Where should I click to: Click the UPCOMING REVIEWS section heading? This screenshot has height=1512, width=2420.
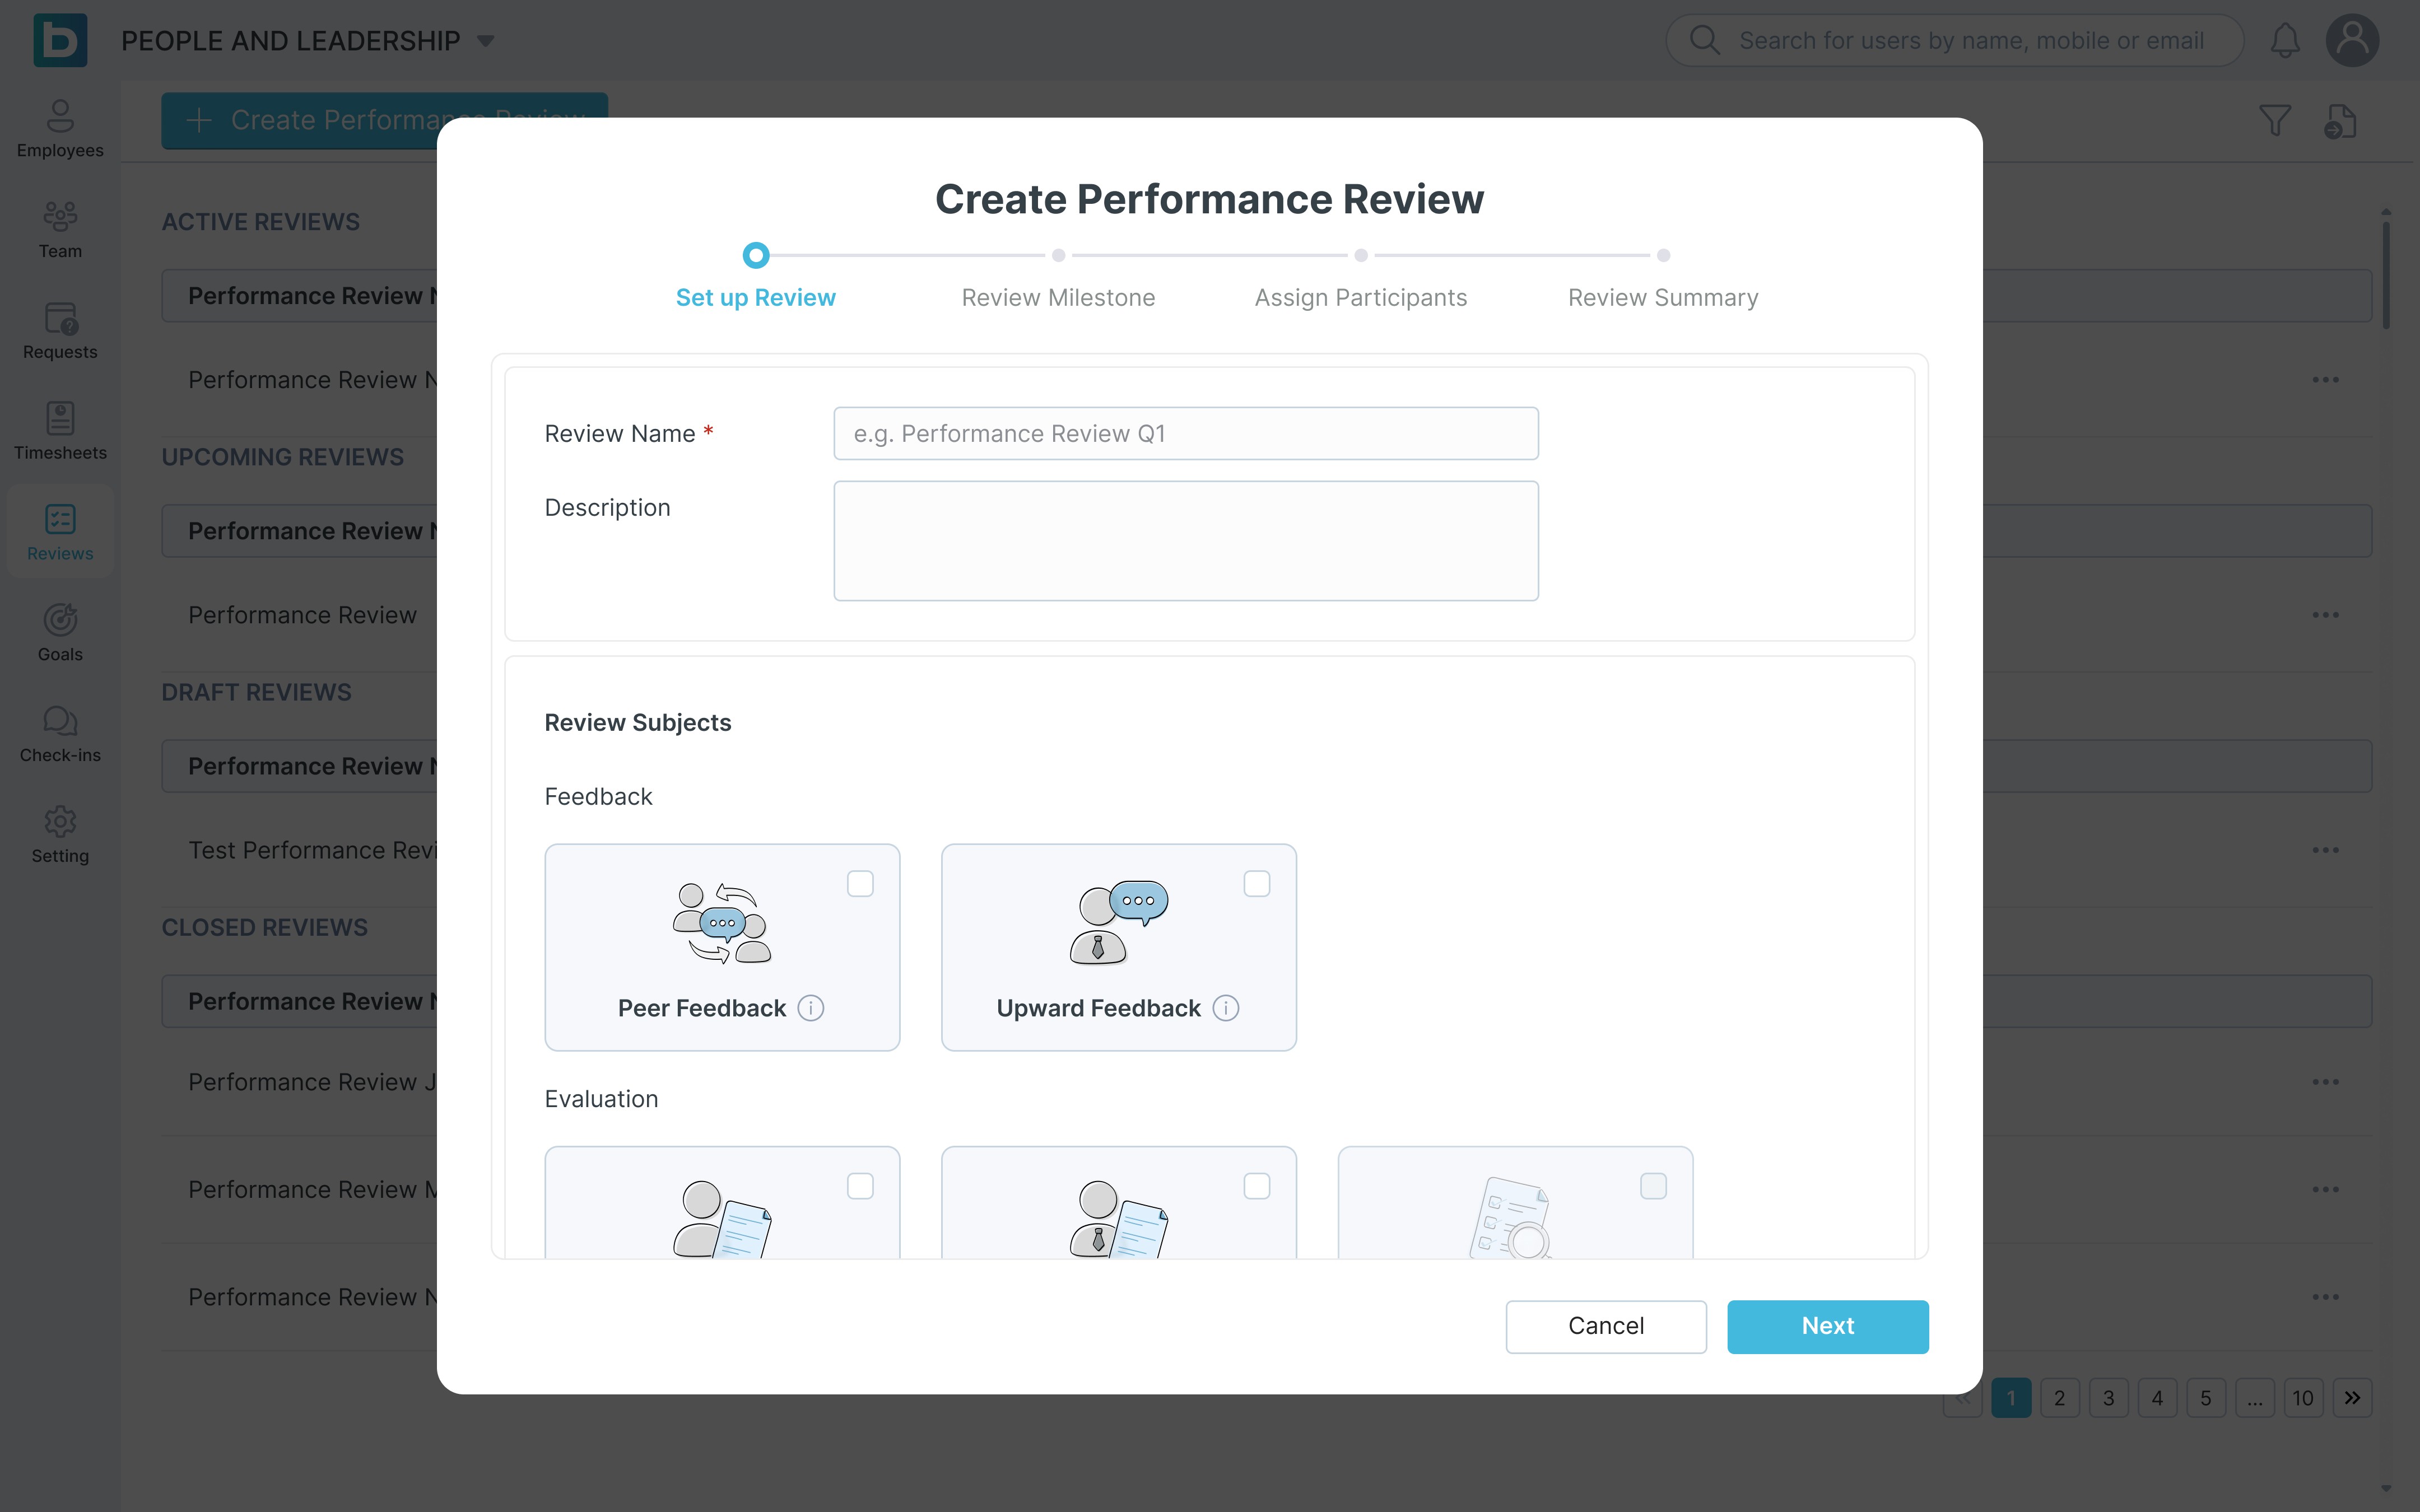tap(283, 457)
